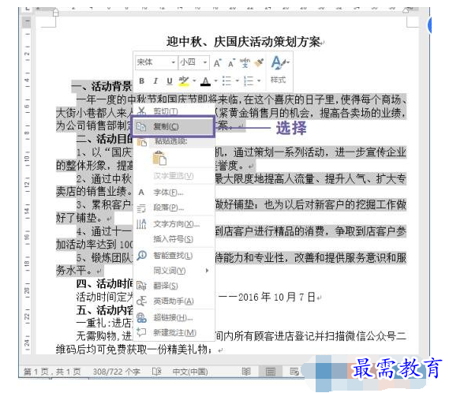Screen dimensions: 449x393
Task: Click the font 'A' icon beside 字体
Action: click(141, 193)
